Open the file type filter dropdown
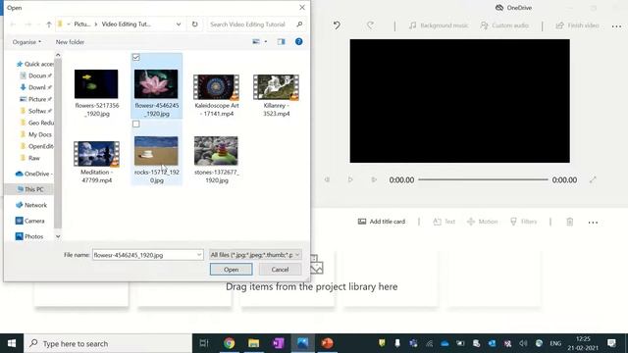This screenshot has height=353, width=628. 255,255
